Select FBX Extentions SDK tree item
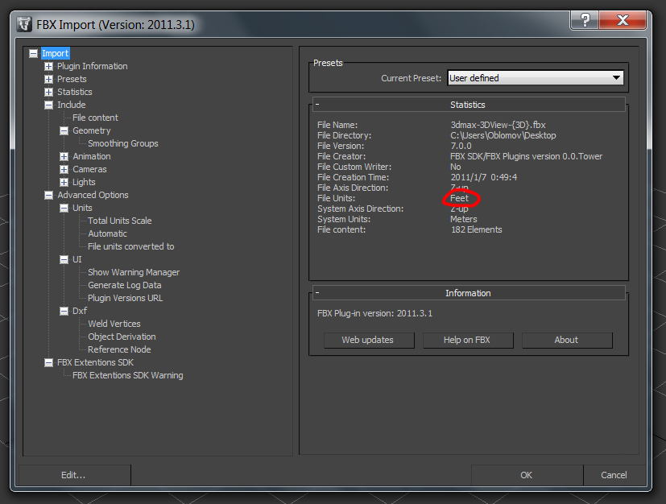666x504 pixels. pyautogui.click(x=96, y=362)
